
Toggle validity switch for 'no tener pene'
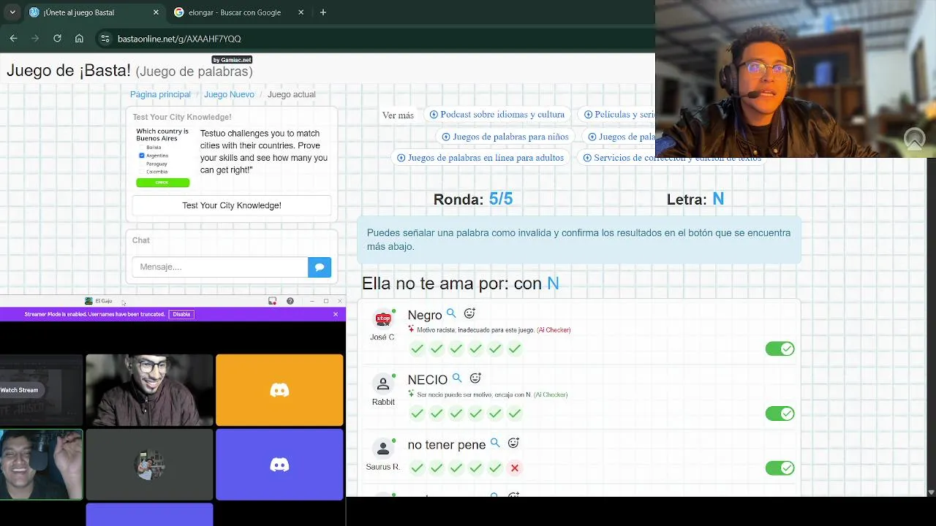click(780, 468)
